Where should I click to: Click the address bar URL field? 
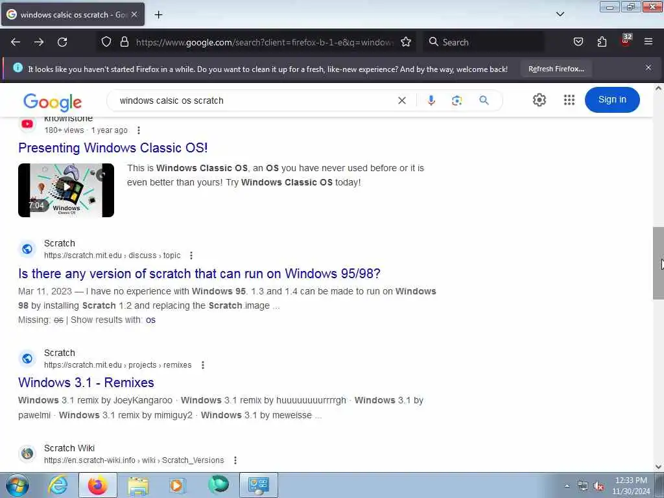[x=265, y=42]
